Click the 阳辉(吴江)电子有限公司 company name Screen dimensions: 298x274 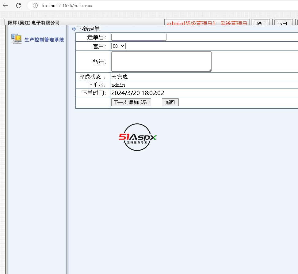pos(34,23)
